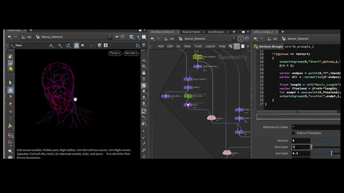
Task: Click the View tool icon above the viewport
Action: pyautogui.click(x=12, y=45)
